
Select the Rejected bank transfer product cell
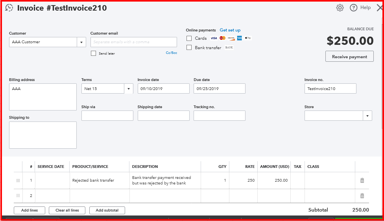click(100, 180)
